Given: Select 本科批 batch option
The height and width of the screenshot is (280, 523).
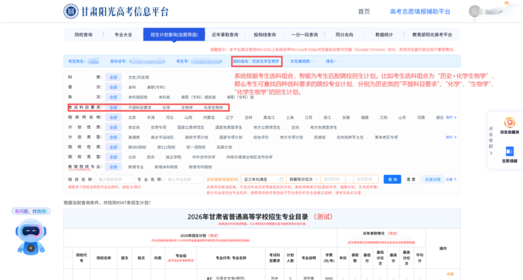Looking at the screenshot, I should point(164,97).
